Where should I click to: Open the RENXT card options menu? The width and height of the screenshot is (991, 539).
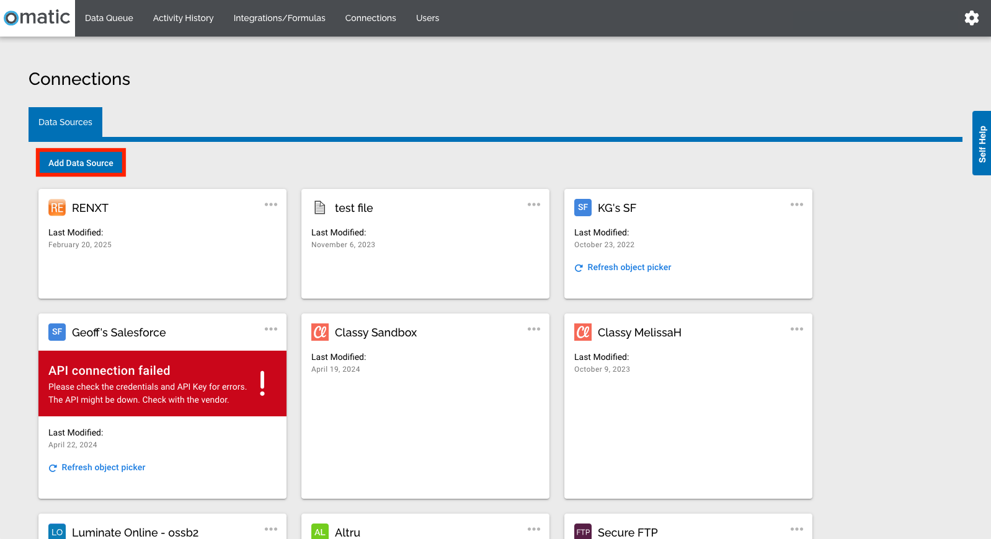pyautogui.click(x=271, y=204)
